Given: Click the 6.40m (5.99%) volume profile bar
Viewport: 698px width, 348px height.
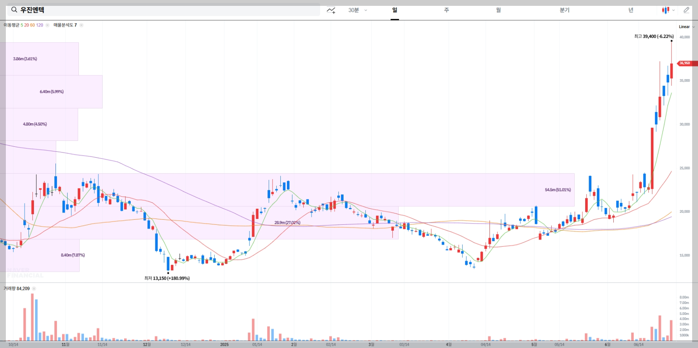Looking at the screenshot, I should [52, 92].
